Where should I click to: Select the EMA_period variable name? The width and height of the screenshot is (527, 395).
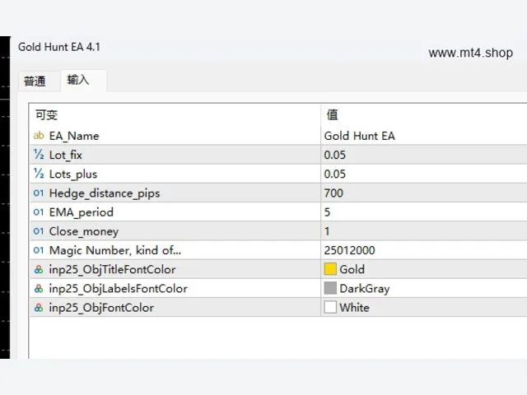click(81, 212)
